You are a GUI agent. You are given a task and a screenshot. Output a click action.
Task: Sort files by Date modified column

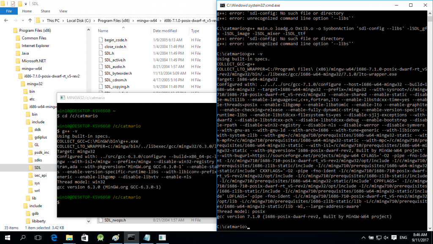tap(165, 30)
